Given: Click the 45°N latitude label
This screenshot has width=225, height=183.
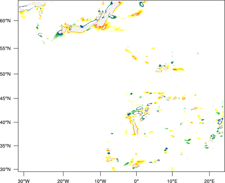Looking at the screenshot, I should 5,99.
